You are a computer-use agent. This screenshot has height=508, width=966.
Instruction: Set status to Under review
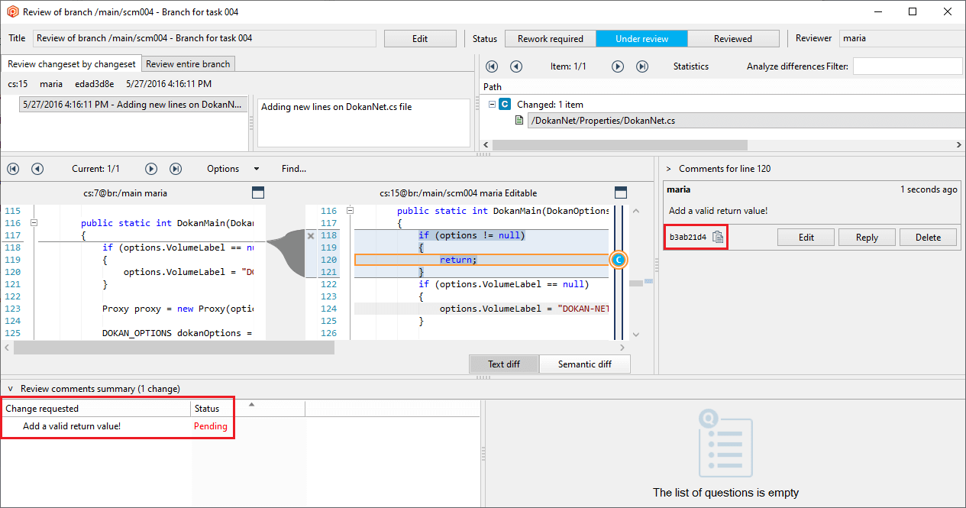point(641,39)
